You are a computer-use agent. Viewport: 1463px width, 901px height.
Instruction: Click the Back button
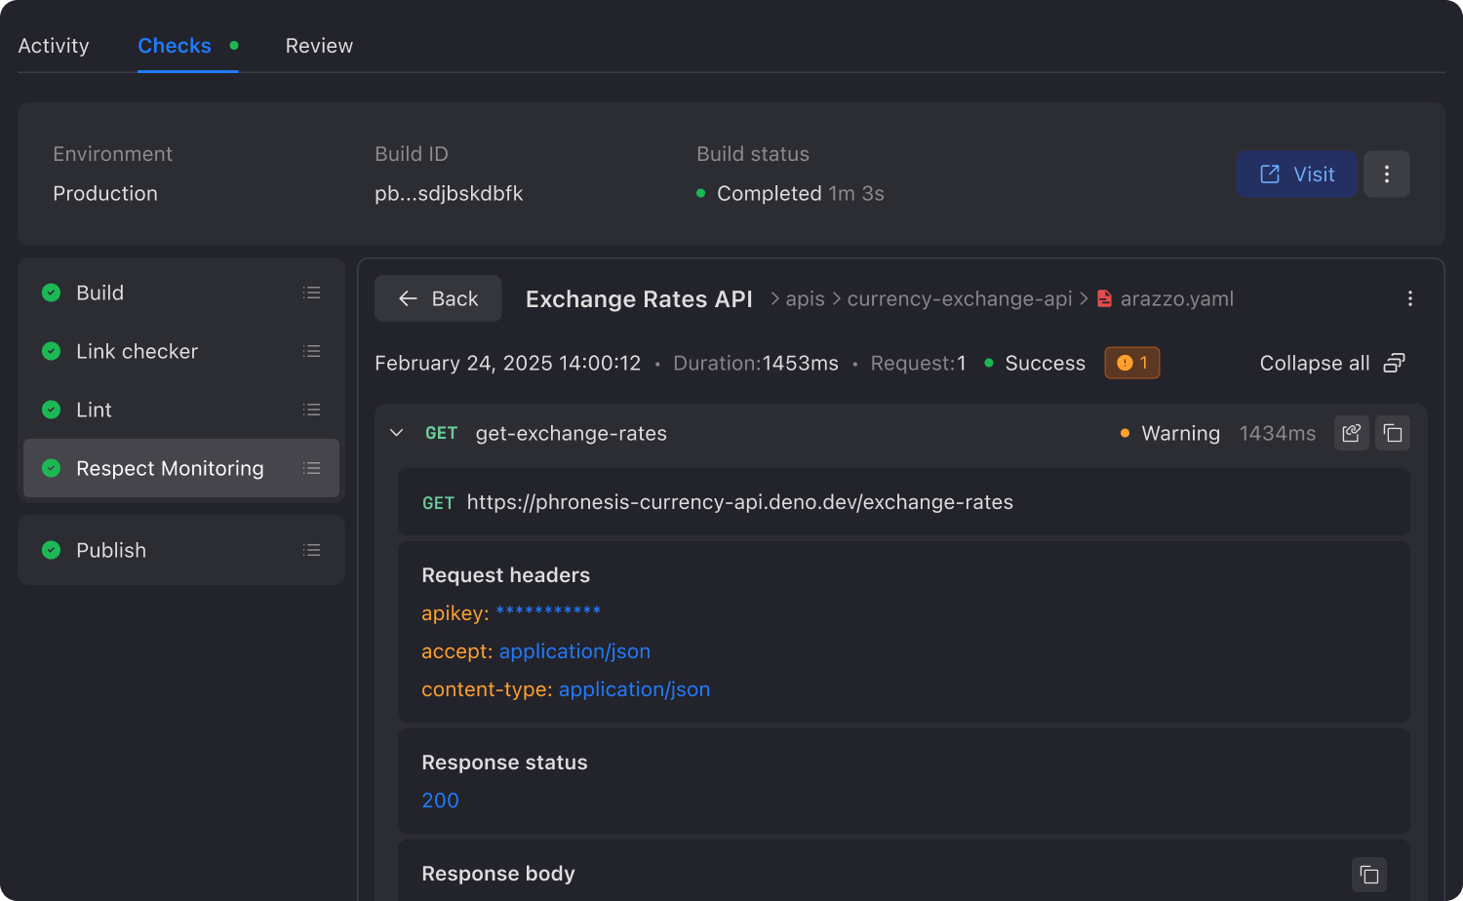(437, 298)
